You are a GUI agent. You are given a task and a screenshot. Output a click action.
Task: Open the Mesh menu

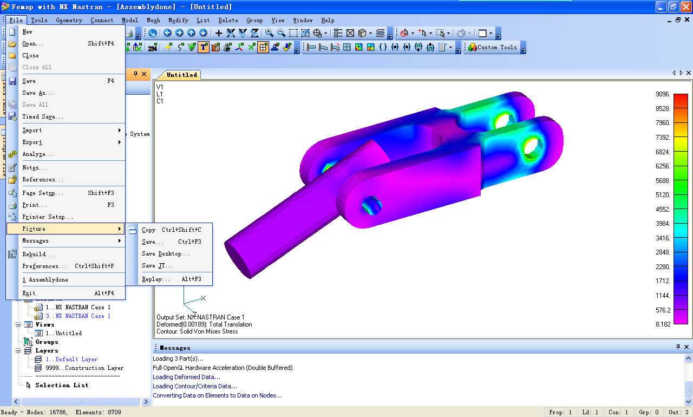pos(153,20)
